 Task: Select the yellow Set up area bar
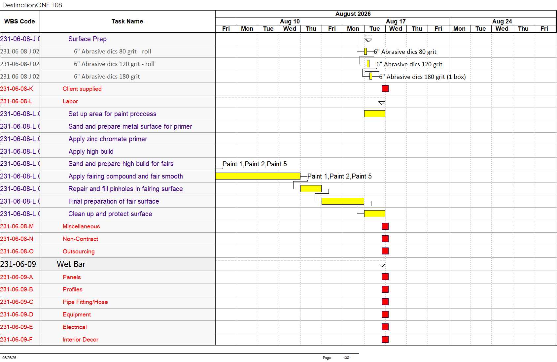(375, 114)
